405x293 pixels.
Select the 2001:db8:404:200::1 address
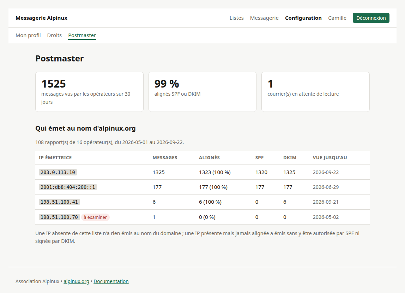[68, 187]
